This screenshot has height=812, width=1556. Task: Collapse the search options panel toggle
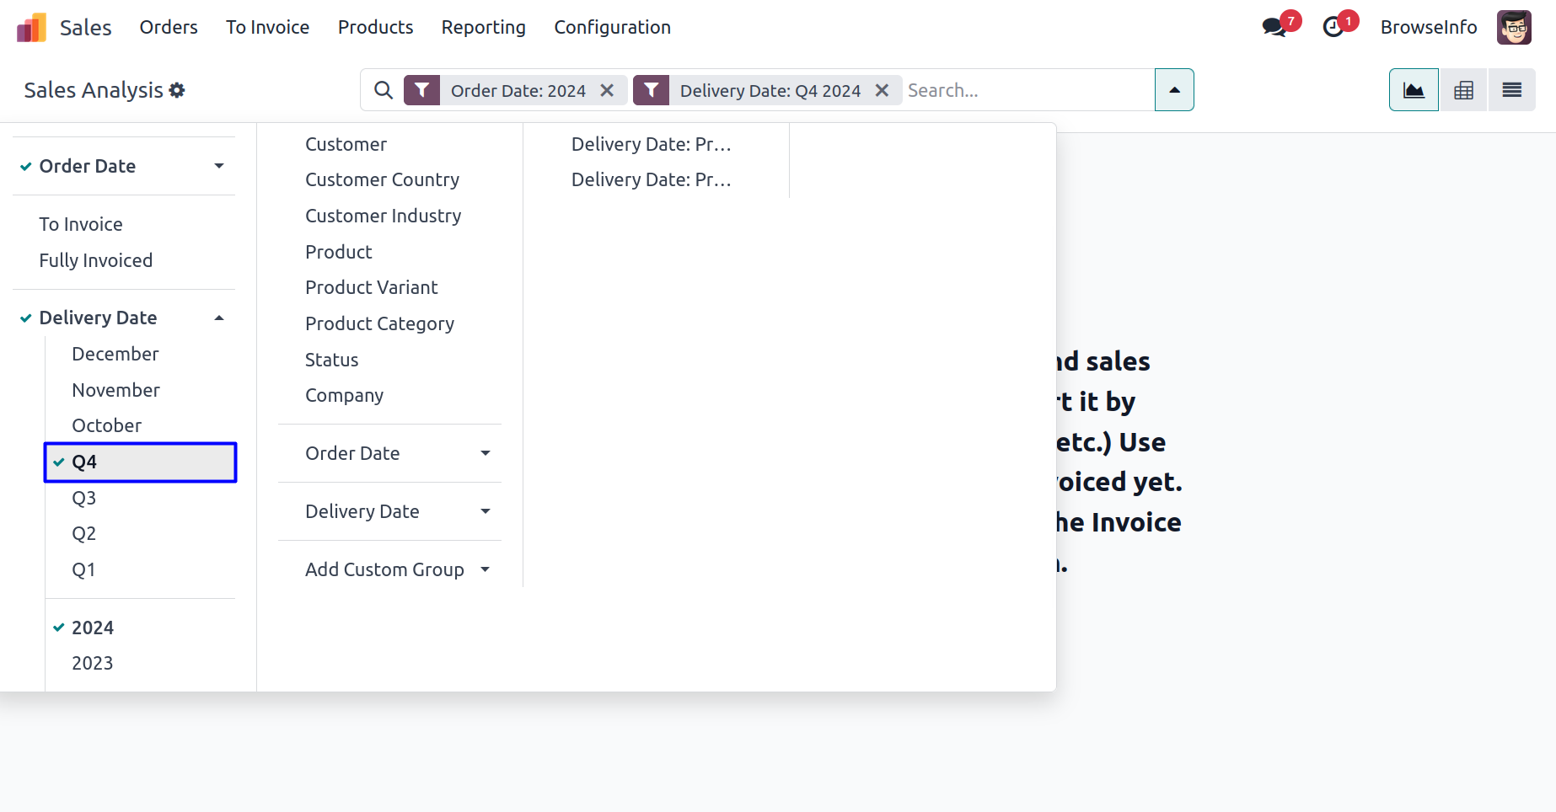tap(1174, 90)
